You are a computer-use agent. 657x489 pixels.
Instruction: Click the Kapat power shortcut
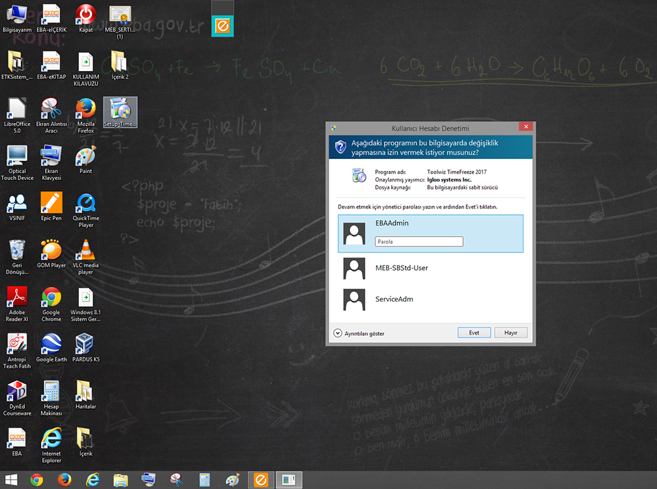(85, 18)
